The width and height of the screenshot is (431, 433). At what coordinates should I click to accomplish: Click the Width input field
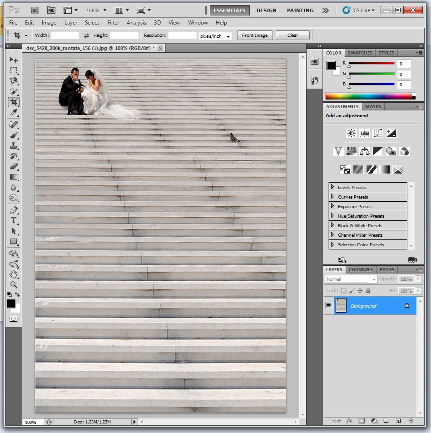point(65,35)
